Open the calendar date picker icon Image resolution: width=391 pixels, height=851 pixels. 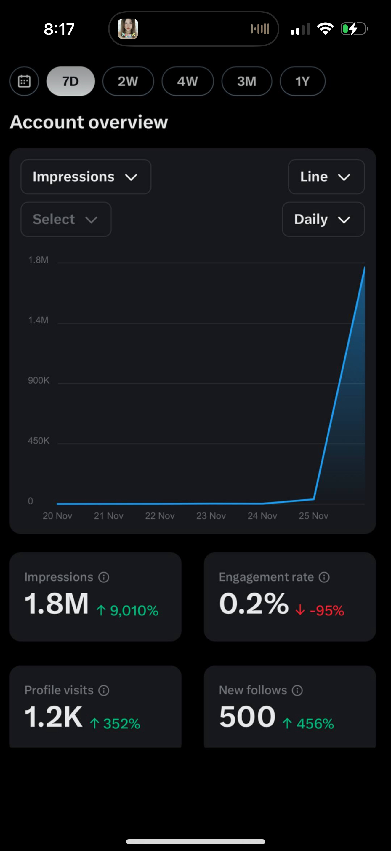point(24,81)
